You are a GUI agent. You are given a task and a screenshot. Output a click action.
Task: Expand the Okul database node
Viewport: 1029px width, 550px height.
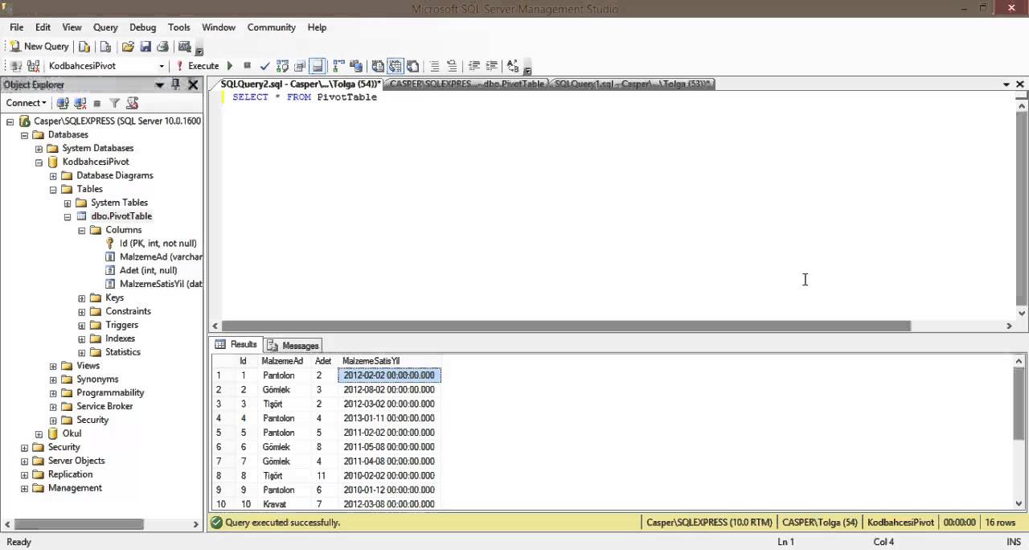tap(39, 434)
